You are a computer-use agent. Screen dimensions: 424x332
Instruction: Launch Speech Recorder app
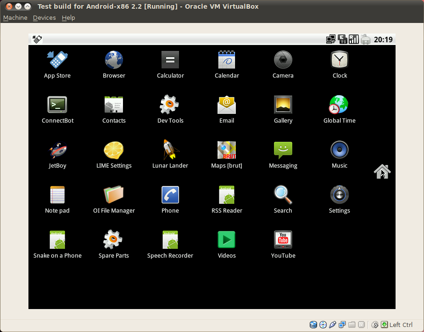170,245
